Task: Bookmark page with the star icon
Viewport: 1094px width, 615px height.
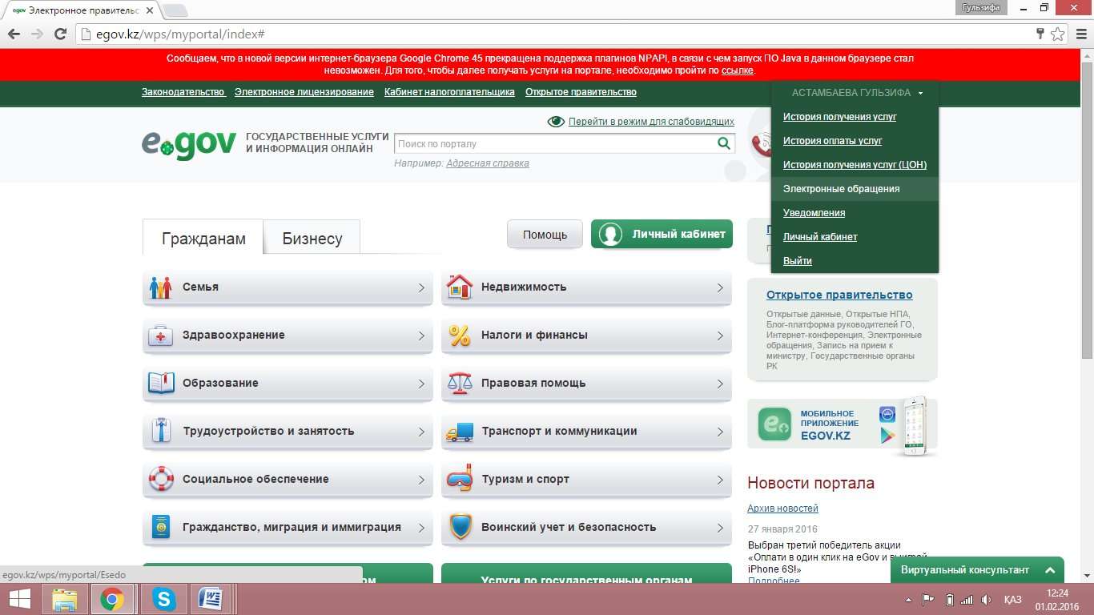Action: click(1057, 34)
